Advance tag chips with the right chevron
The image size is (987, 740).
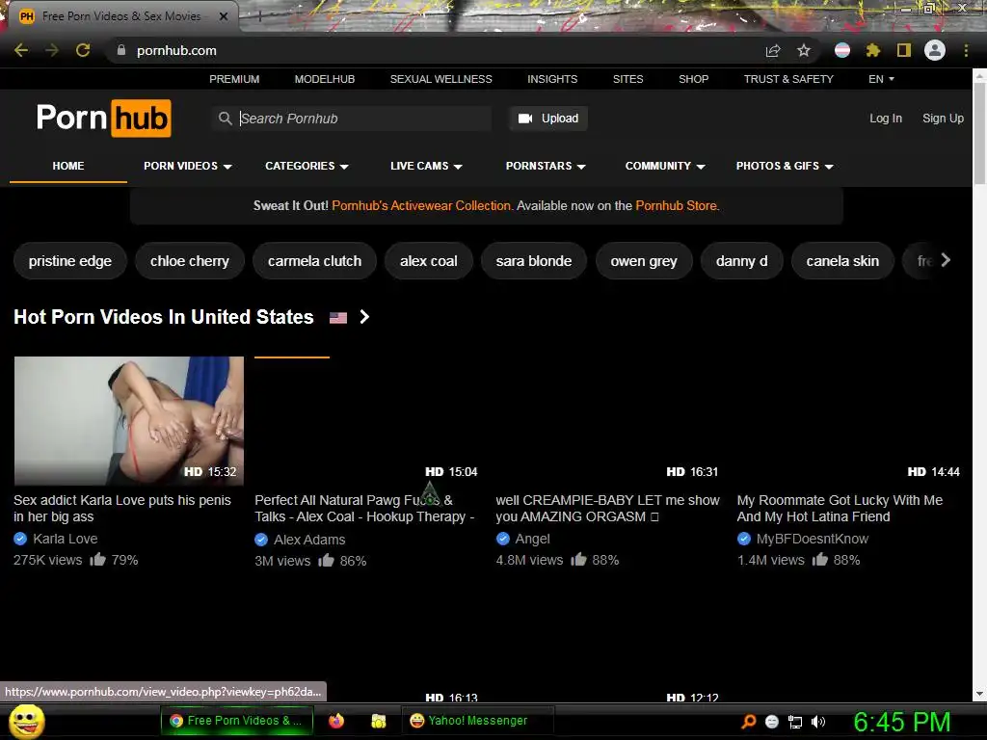tap(946, 260)
